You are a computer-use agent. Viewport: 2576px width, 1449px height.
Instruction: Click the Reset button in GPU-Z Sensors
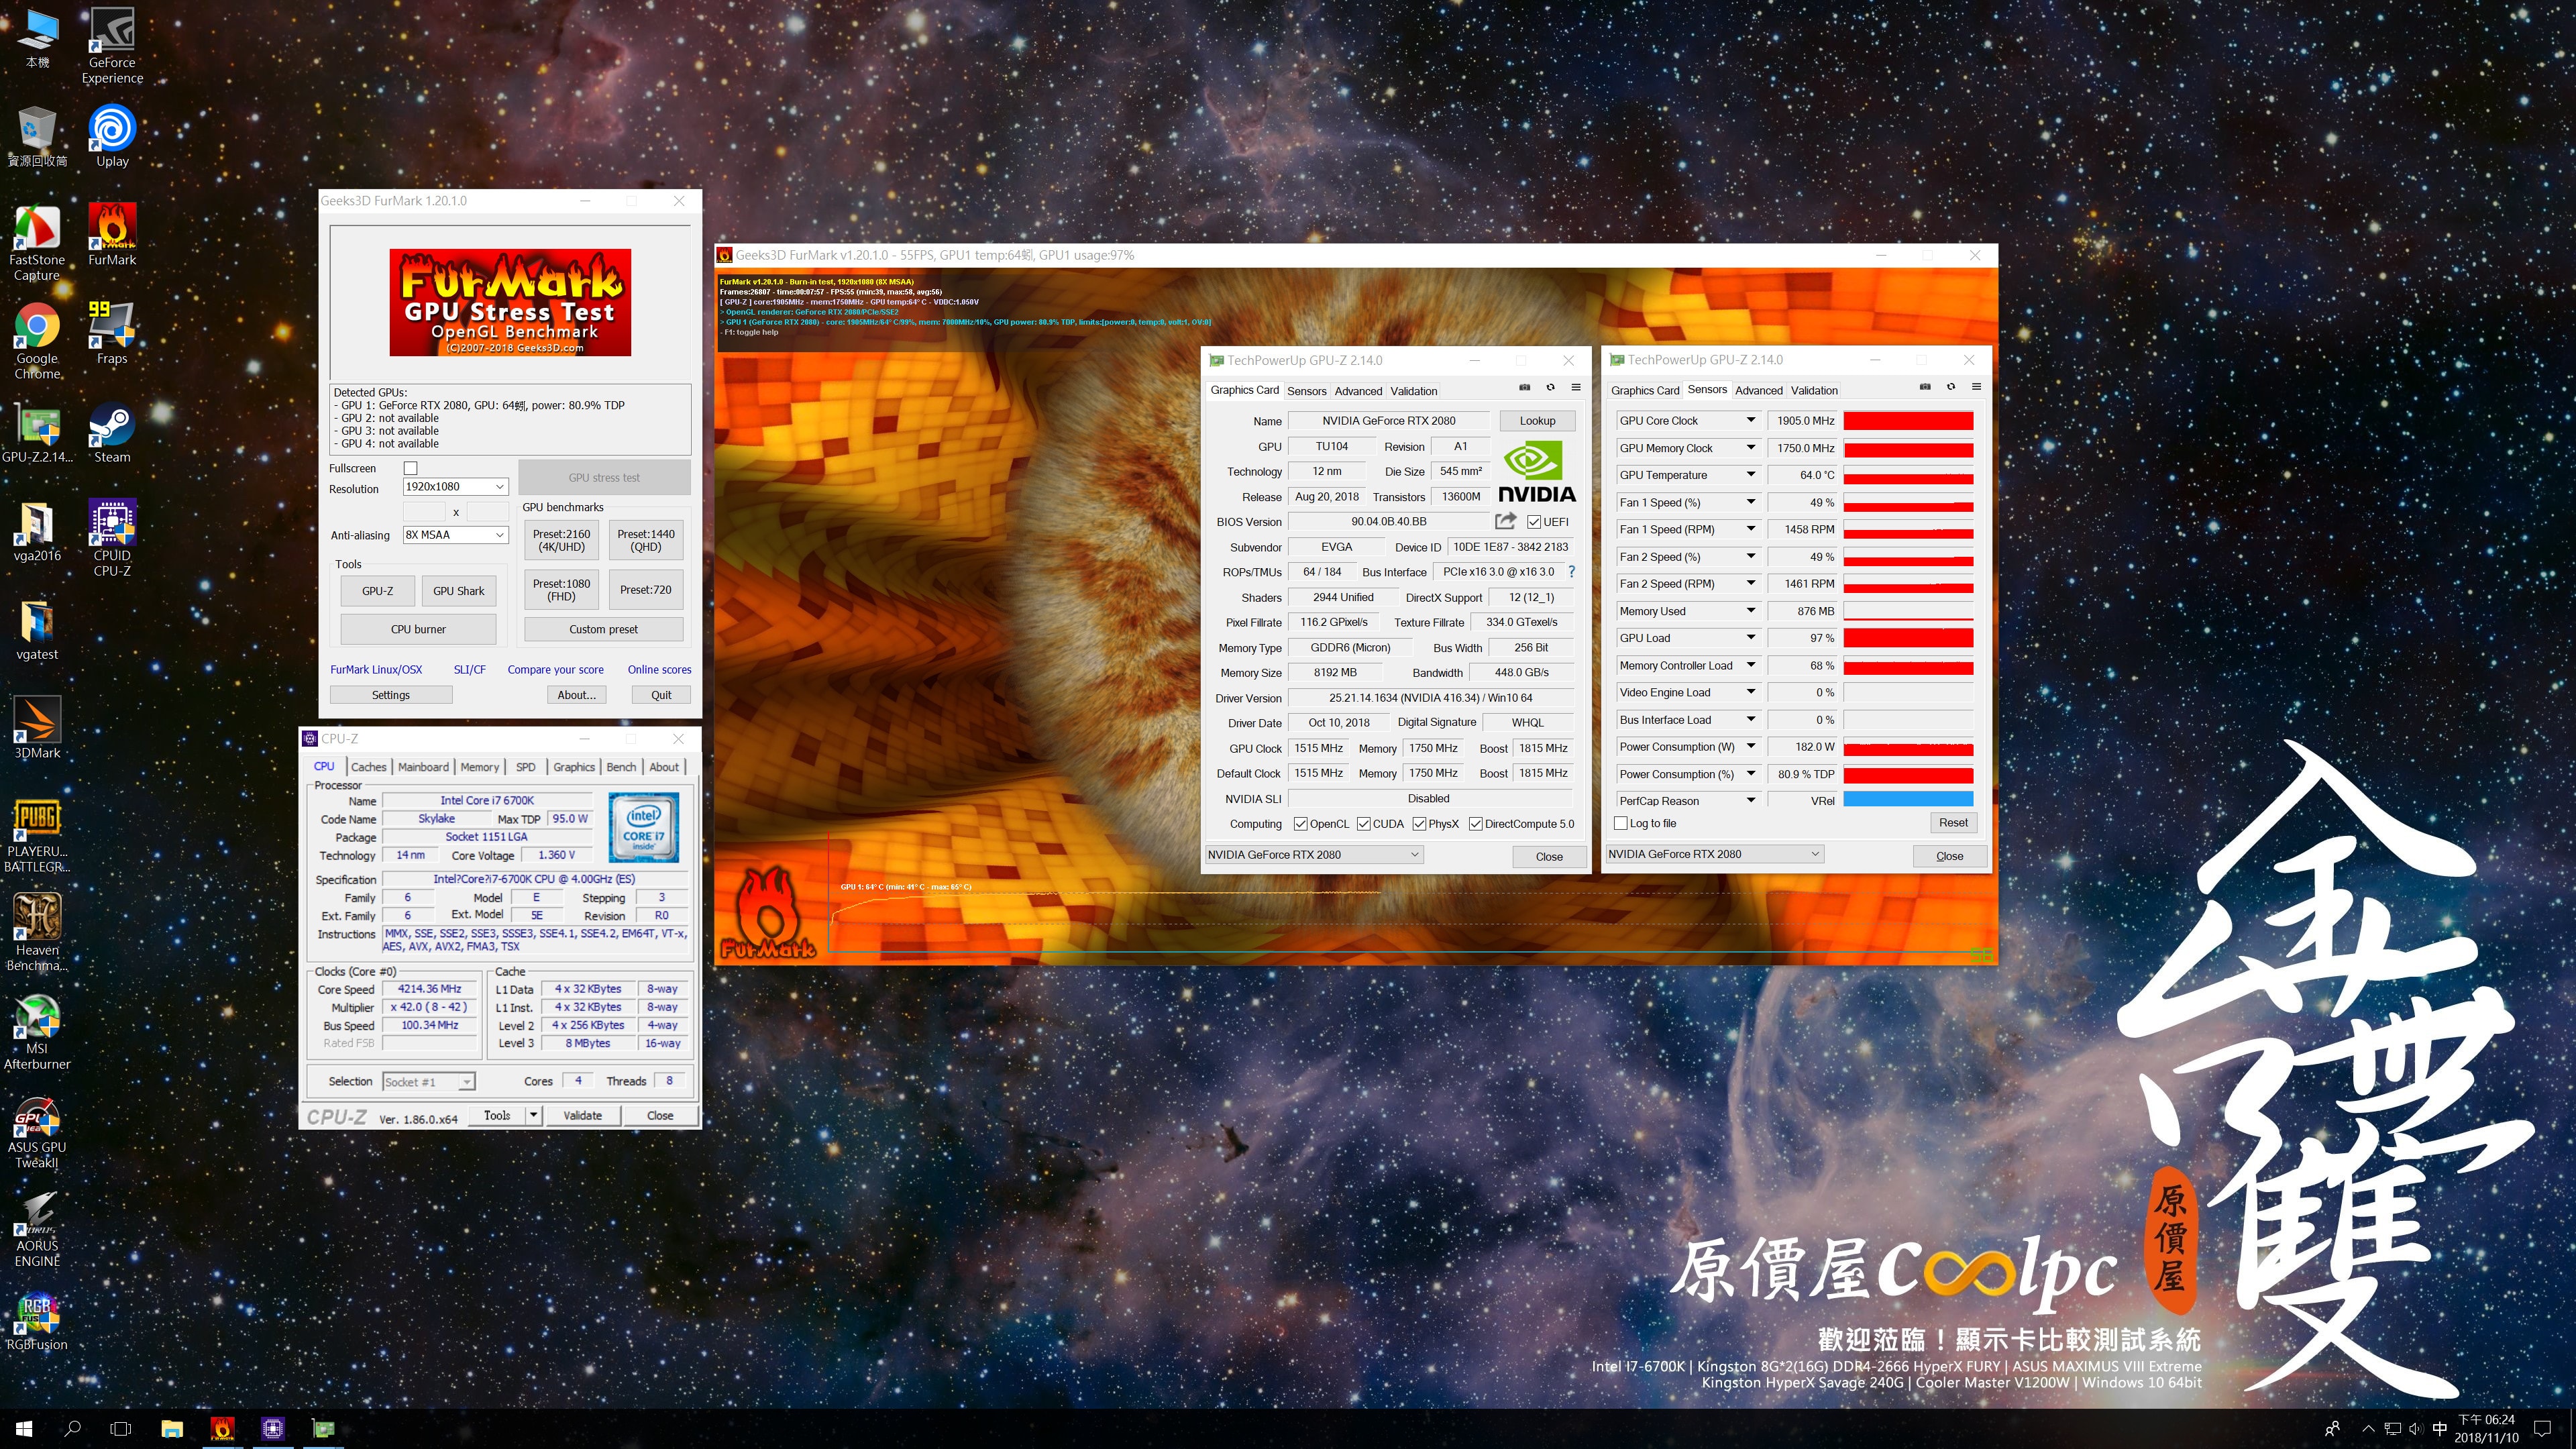point(1952,823)
